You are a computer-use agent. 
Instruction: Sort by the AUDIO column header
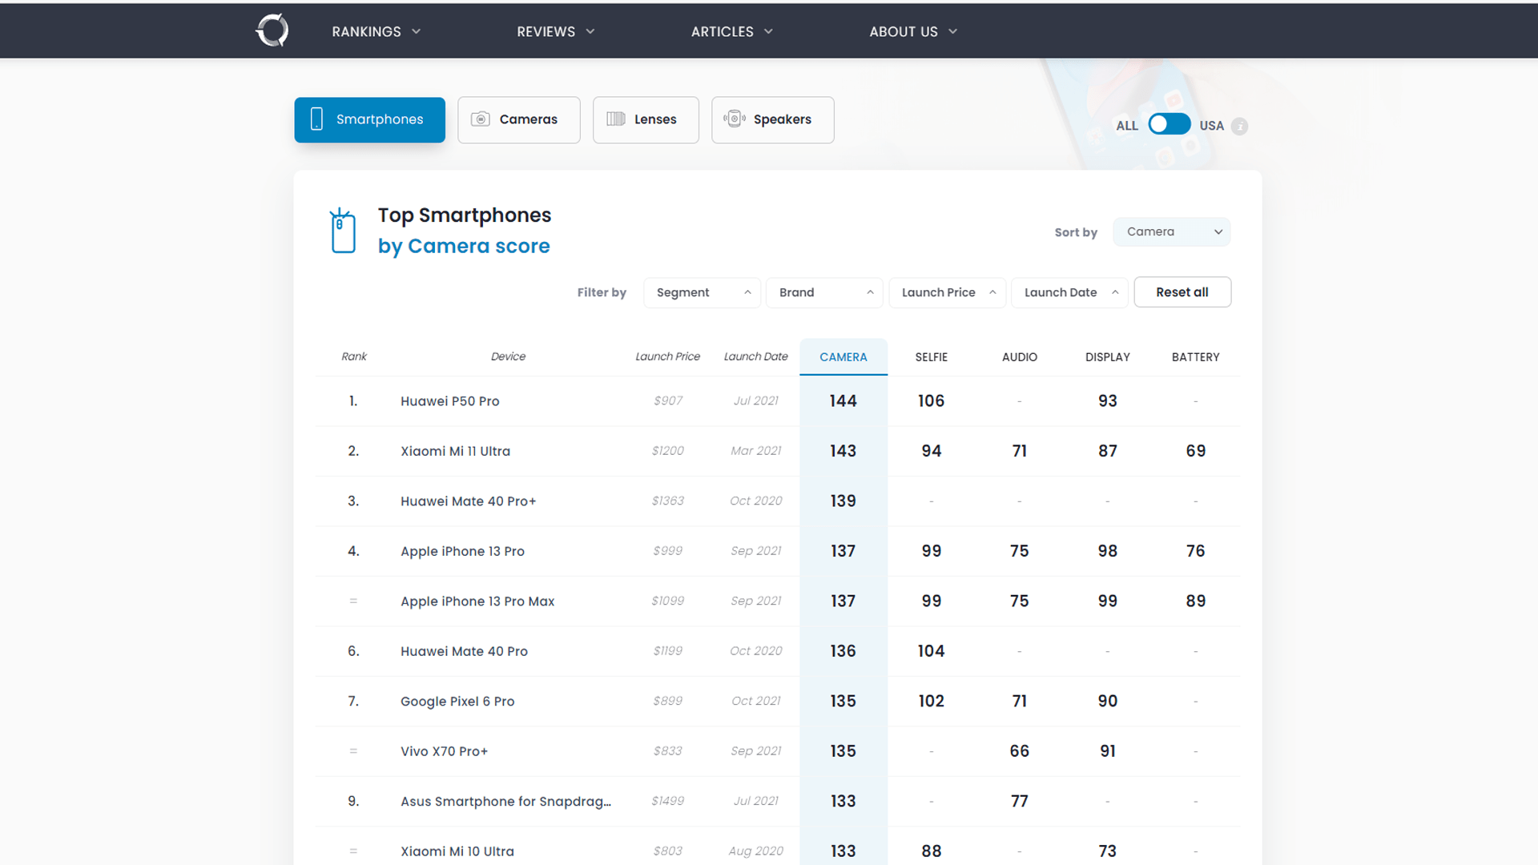[x=1019, y=357]
